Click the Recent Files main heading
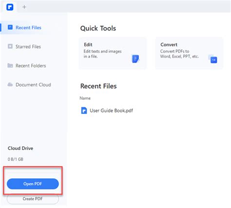231x208 pixels. tap(98, 86)
